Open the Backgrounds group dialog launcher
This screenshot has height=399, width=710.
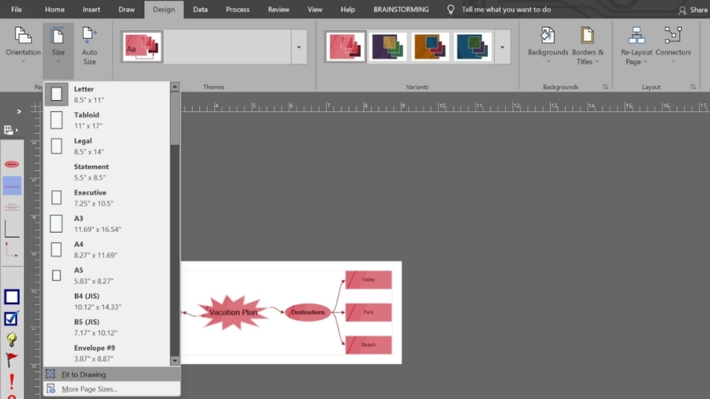point(605,87)
